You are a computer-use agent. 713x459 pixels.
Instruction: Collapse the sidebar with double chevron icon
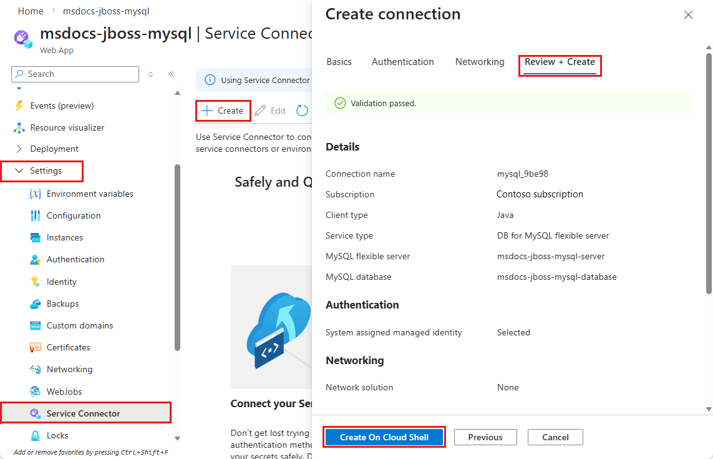point(171,74)
